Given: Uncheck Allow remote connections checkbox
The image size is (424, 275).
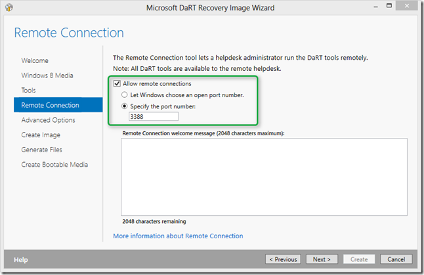Looking at the screenshot, I should tap(117, 83).
